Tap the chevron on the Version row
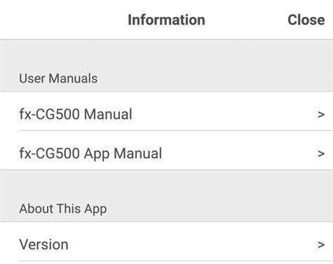Image resolution: width=333 pixels, height=264 pixels. tap(321, 244)
